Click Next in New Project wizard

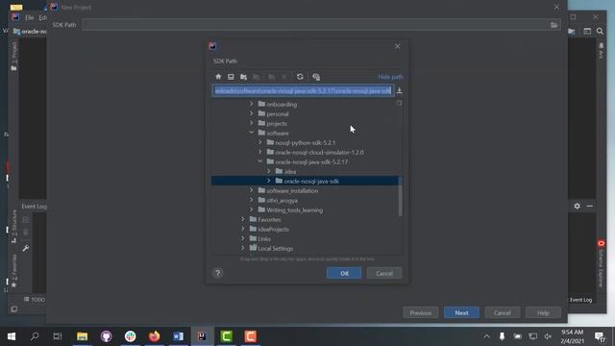[x=461, y=312]
